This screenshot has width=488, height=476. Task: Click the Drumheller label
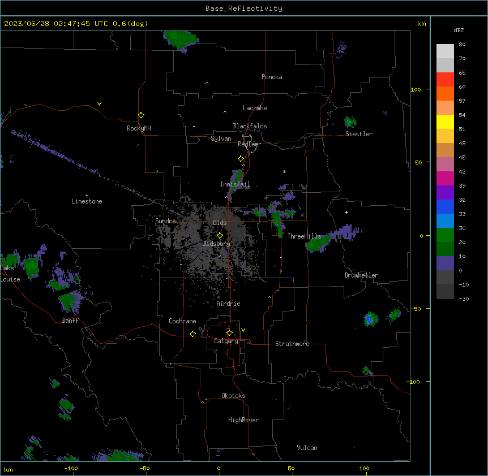coord(361,275)
